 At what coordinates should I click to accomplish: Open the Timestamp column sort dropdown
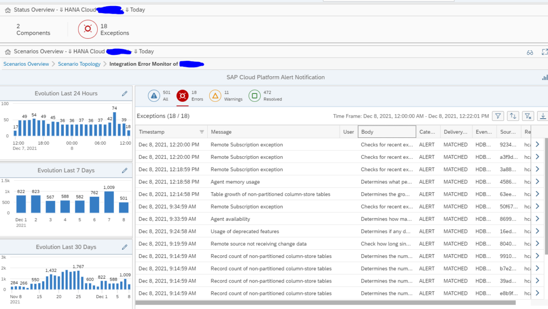[201, 131]
